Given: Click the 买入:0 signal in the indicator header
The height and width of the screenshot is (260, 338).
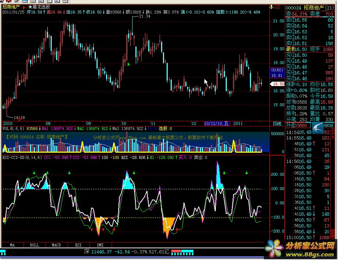Looking at the screenshot, I should tap(185, 157).
